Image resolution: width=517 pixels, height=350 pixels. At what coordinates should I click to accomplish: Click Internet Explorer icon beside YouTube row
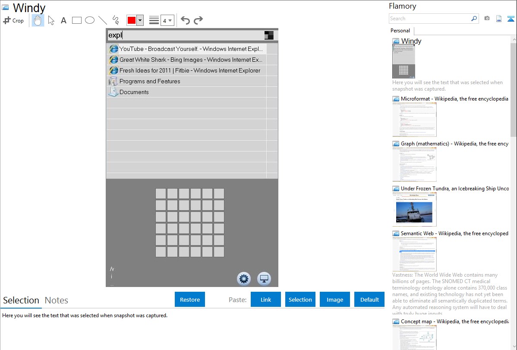113,49
